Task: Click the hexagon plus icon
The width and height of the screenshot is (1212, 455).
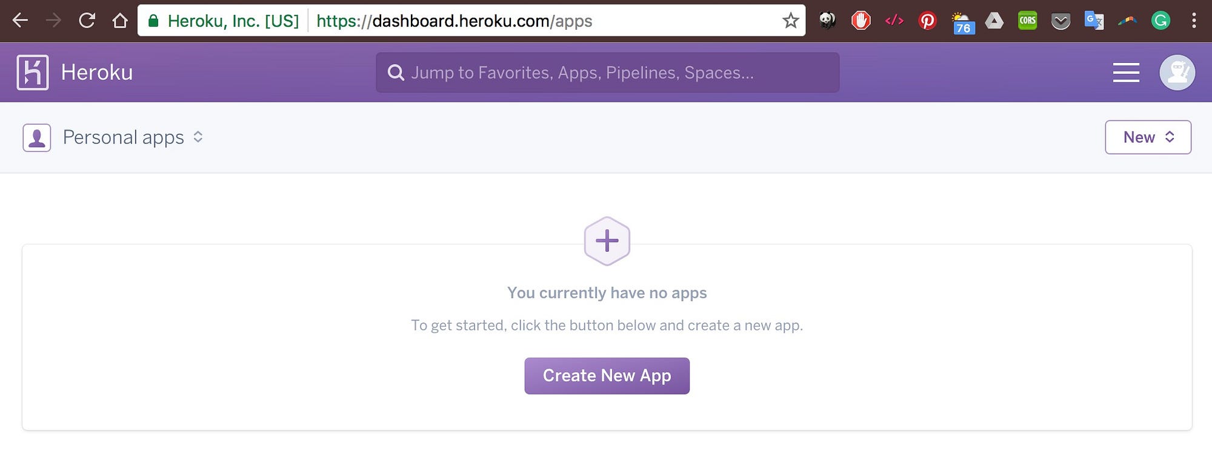Action: pos(607,241)
